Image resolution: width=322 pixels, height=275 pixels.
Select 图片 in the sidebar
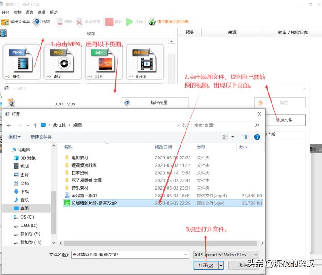[21, 175]
